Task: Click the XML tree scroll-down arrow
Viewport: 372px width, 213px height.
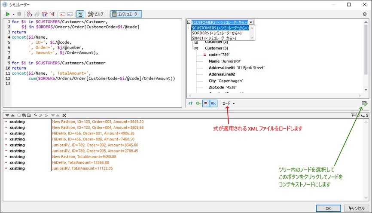Action: (x=366, y=90)
